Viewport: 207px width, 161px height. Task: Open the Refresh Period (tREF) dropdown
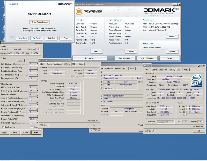coord(37,119)
